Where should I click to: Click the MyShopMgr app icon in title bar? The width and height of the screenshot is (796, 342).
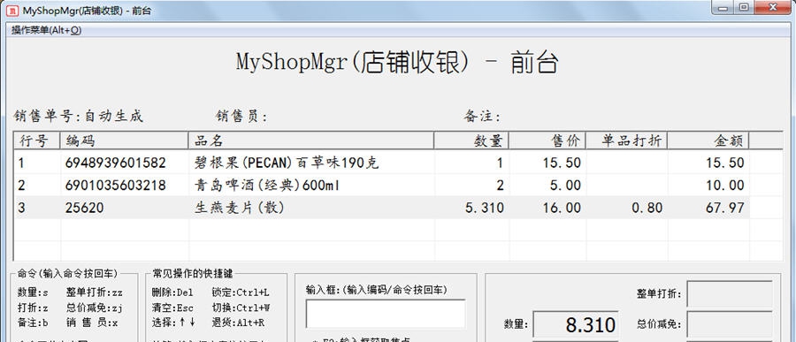coord(13,10)
